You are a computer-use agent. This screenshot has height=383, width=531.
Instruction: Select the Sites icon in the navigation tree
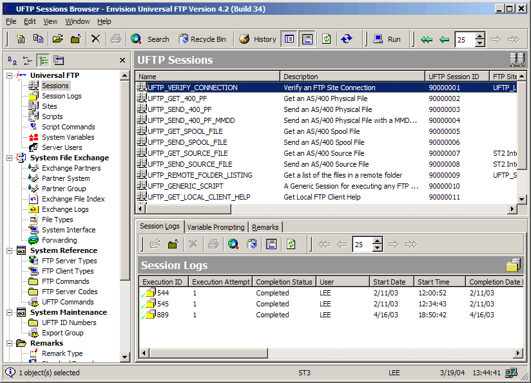pos(34,106)
